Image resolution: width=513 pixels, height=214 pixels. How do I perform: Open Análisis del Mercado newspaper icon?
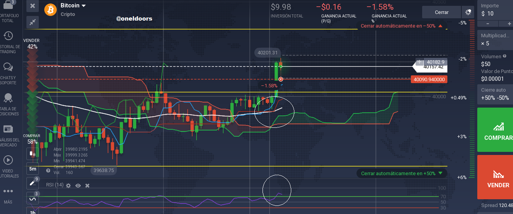point(8,129)
